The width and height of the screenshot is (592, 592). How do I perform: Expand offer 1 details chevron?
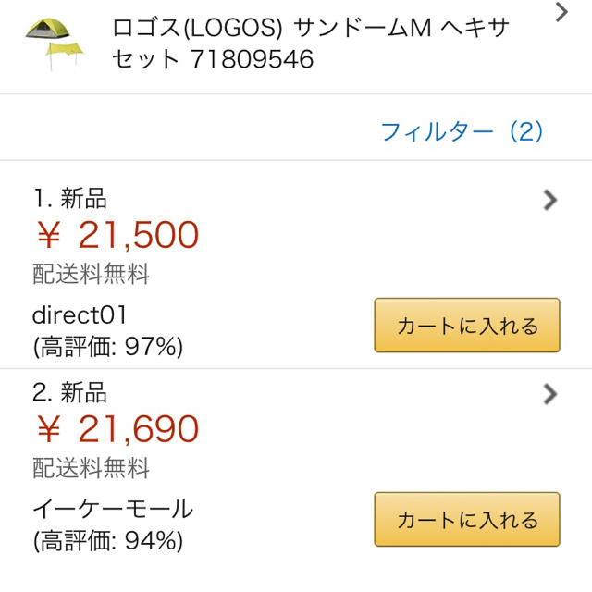(x=550, y=200)
